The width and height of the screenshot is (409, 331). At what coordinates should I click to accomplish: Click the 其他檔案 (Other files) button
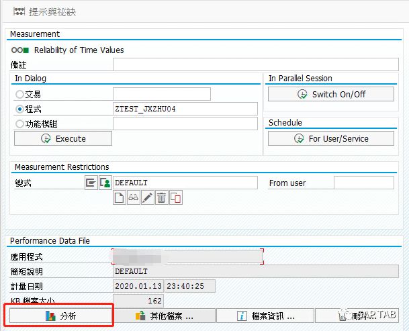tap(165, 316)
